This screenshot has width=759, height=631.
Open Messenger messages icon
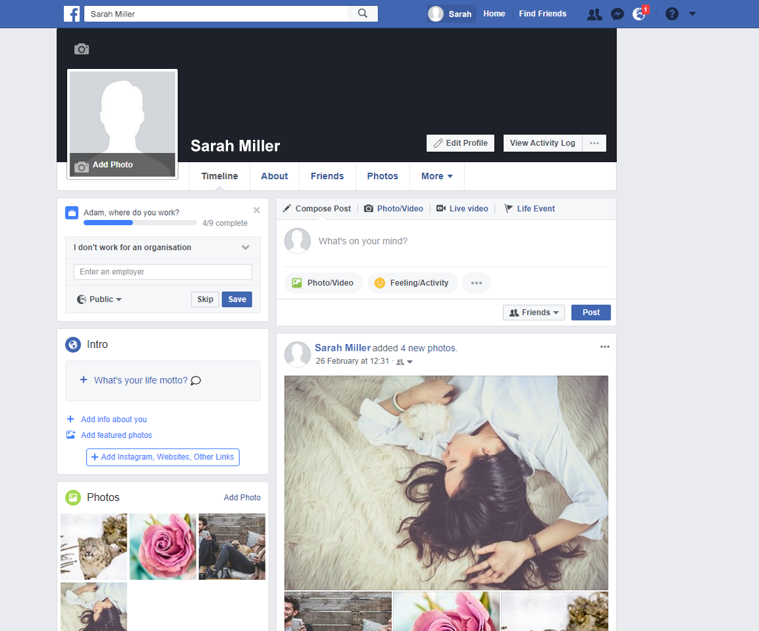coord(617,13)
